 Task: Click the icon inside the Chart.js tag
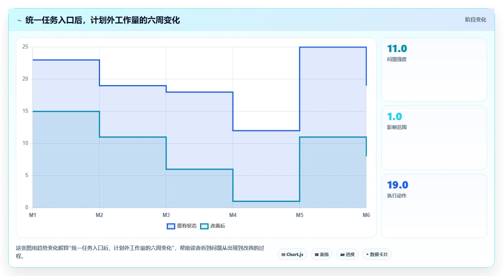(x=283, y=254)
